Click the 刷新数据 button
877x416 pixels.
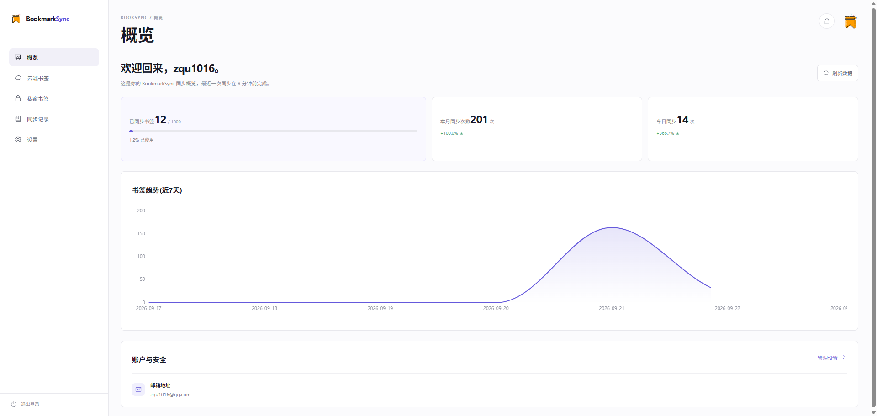tap(837, 73)
